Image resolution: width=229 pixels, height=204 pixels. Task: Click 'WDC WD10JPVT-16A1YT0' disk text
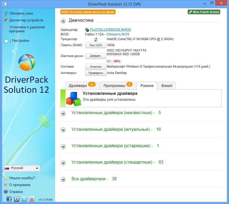pos(126,50)
